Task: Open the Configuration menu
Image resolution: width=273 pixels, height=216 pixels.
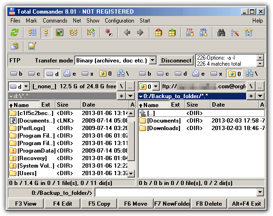Action: point(119,21)
